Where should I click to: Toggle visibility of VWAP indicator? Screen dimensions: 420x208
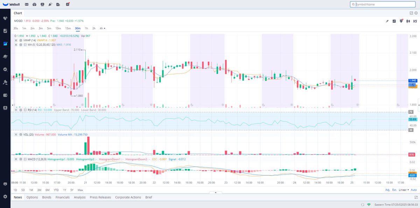click(21, 40)
